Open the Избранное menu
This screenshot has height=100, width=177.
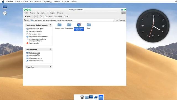[x=45, y=13]
